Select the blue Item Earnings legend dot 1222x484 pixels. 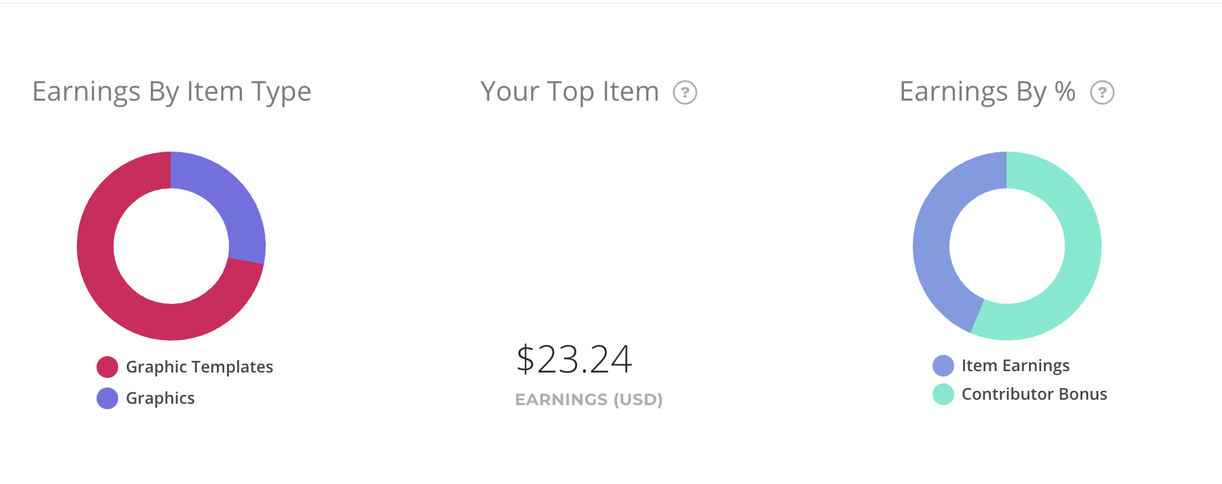click(943, 366)
